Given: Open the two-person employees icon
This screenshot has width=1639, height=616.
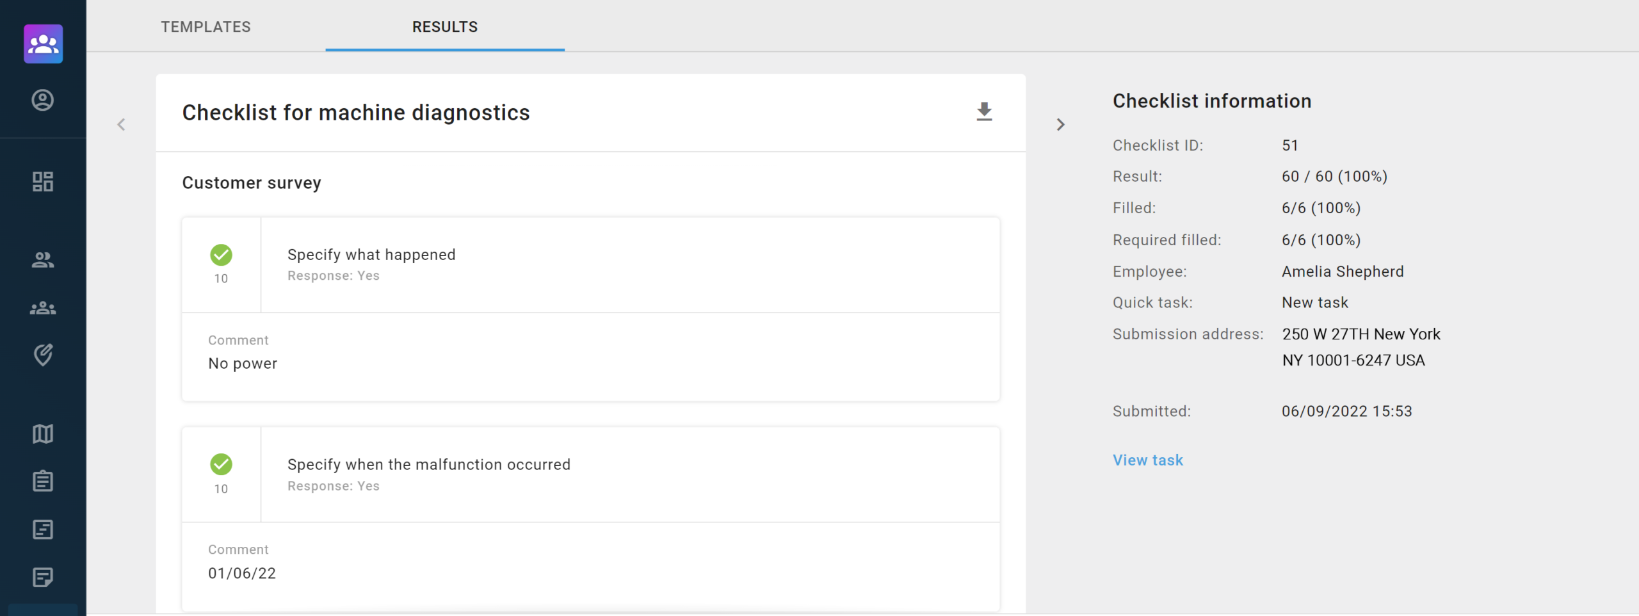Looking at the screenshot, I should pos(43,260).
